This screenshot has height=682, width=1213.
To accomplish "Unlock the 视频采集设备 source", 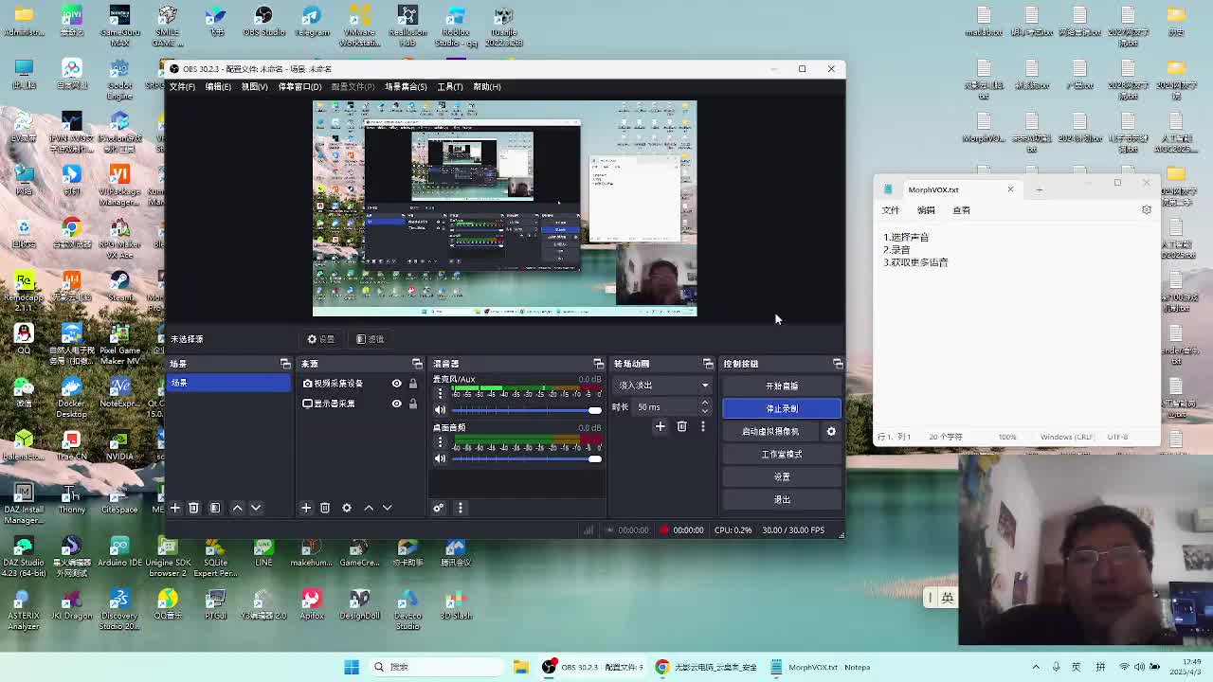I will pos(412,384).
